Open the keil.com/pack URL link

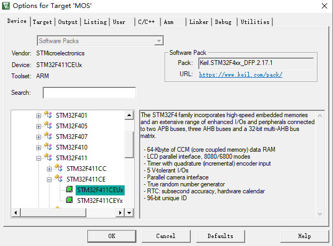241,75
